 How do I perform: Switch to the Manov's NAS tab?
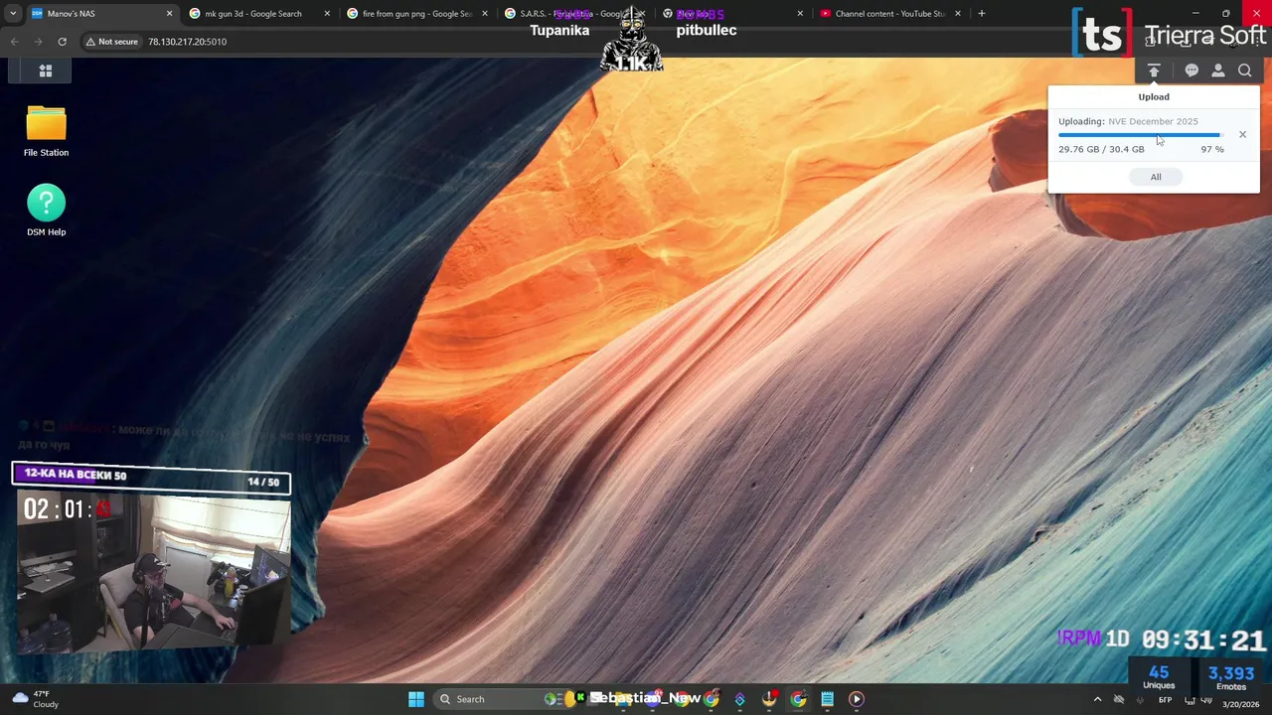[99, 14]
